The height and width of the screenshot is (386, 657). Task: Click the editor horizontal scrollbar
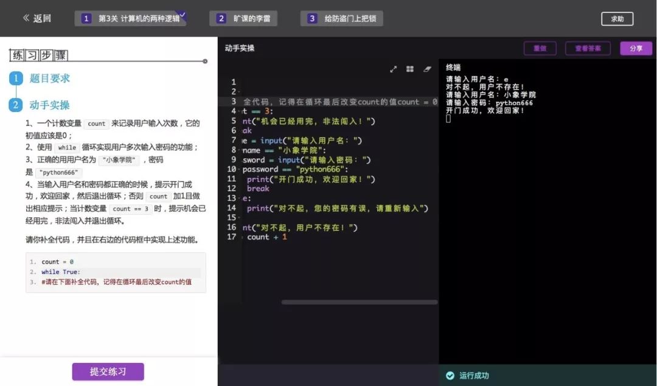360,302
